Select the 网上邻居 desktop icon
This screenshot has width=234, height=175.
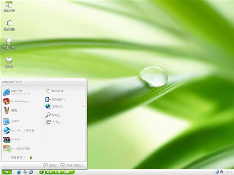tap(9, 42)
